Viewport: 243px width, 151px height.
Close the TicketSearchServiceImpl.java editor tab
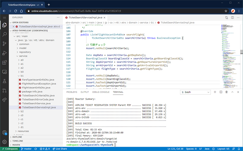(104, 18)
